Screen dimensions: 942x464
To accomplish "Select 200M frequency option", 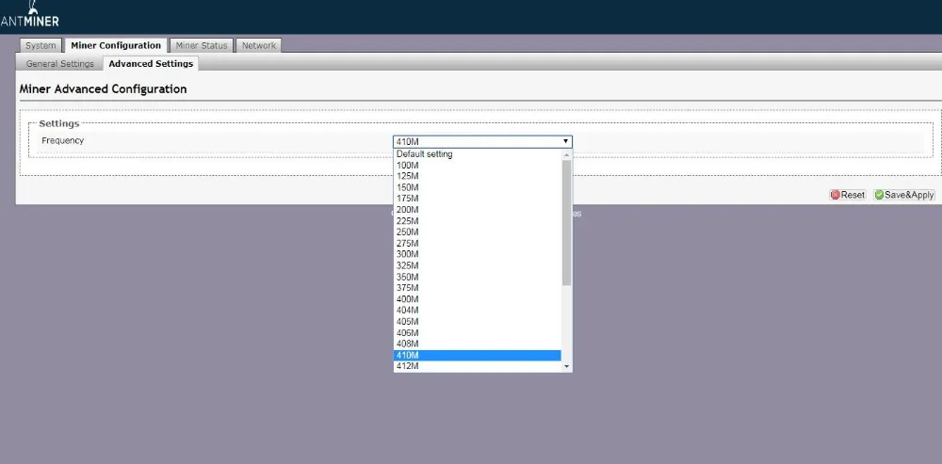I will (478, 210).
